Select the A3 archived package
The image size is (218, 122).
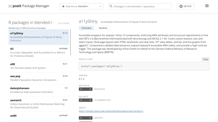(39, 53)
